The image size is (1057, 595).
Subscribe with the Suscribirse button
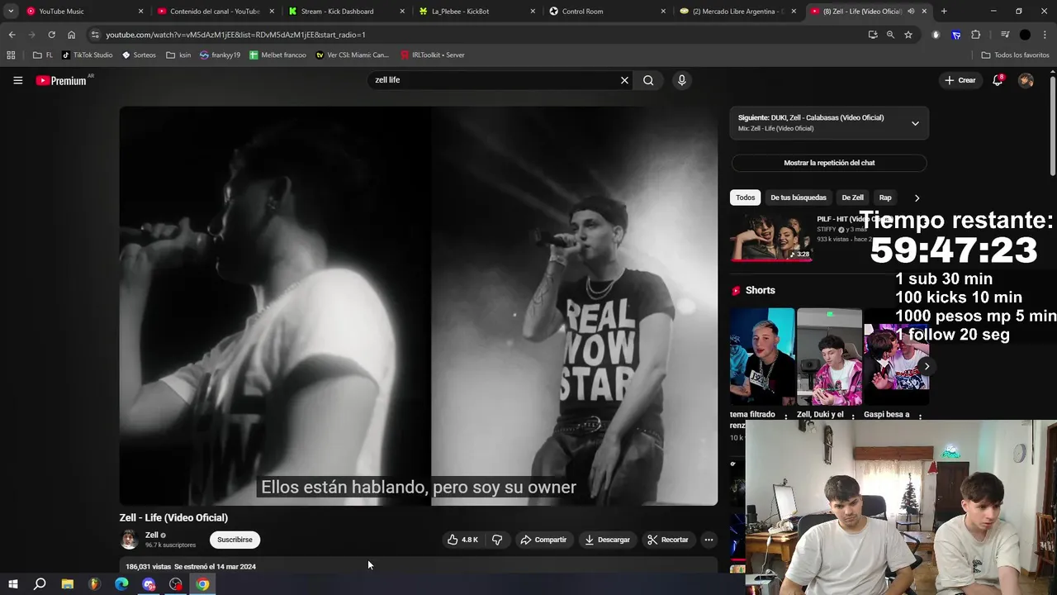tap(235, 540)
